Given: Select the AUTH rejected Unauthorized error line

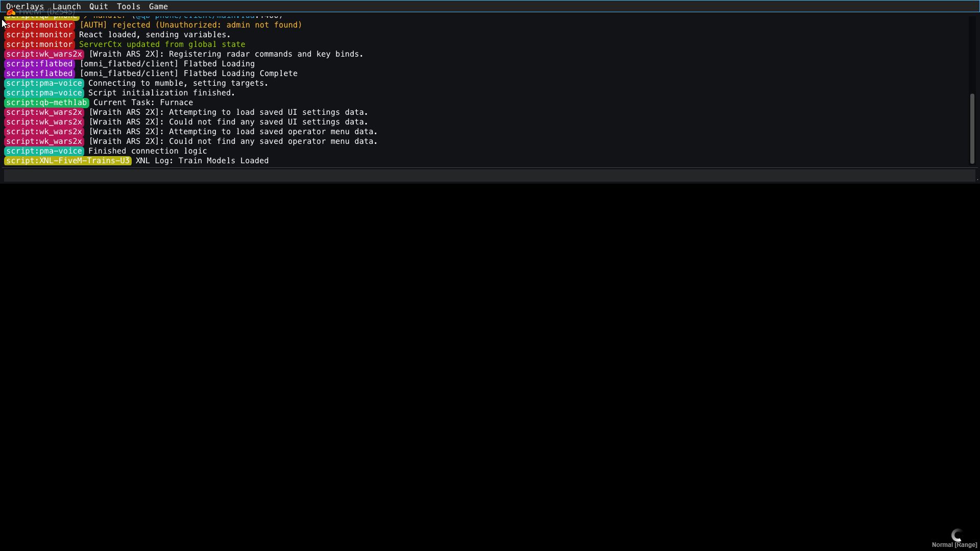Looking at the screenshot, I should [x=190, y=24].
